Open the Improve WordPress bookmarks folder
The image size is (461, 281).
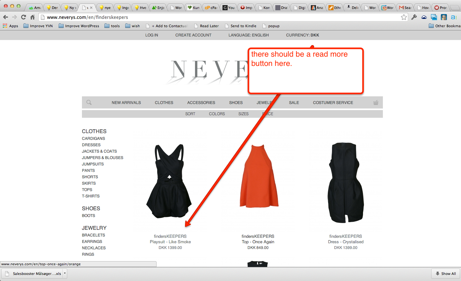pyautogui.click(x=79, y=26)
